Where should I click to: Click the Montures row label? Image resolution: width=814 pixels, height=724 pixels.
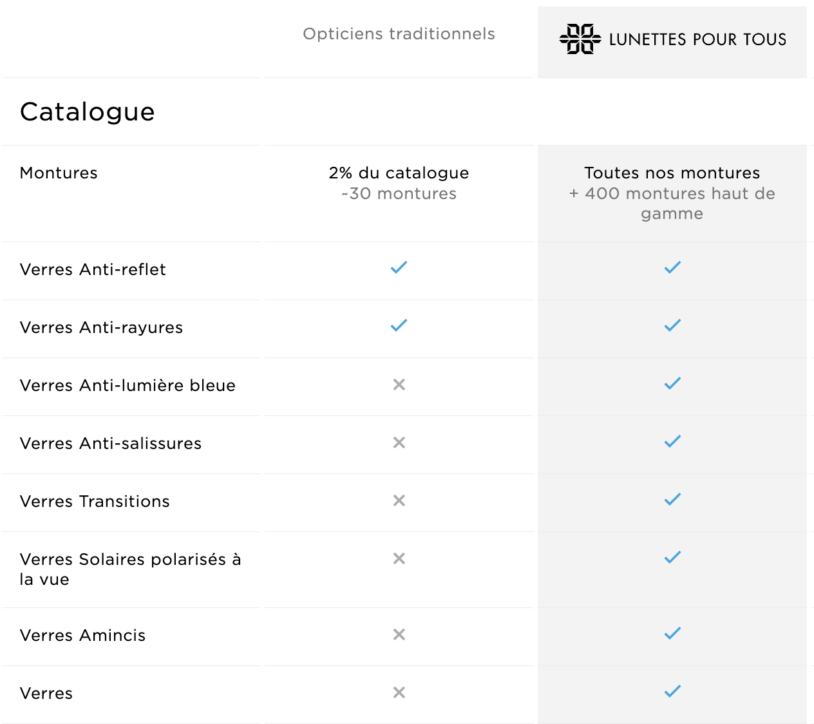(59, 173)
